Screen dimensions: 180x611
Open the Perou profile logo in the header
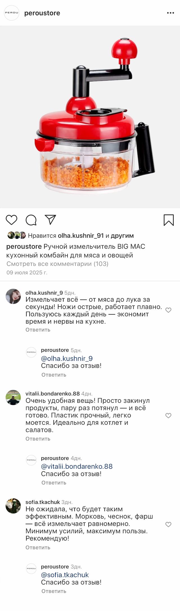pyautogui.click(x=12, y=13)
